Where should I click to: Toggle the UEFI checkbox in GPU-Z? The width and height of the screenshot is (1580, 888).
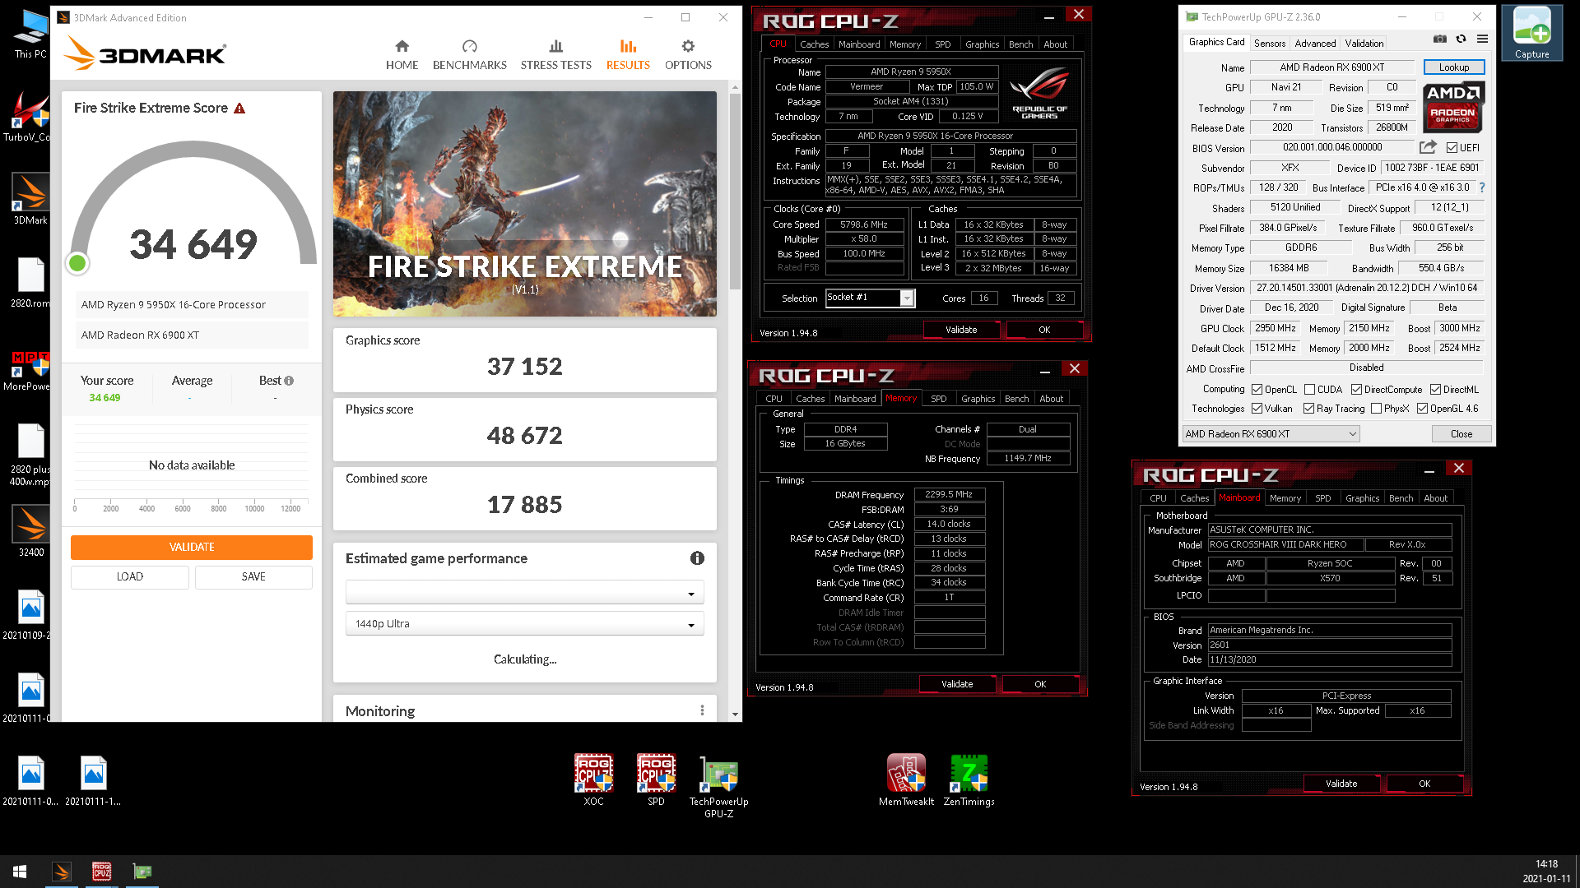pyautogui.click(x=1452, y=148)
